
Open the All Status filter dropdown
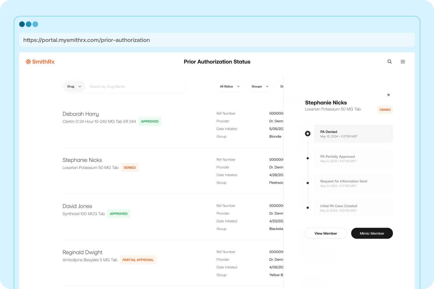pos(230,86)
